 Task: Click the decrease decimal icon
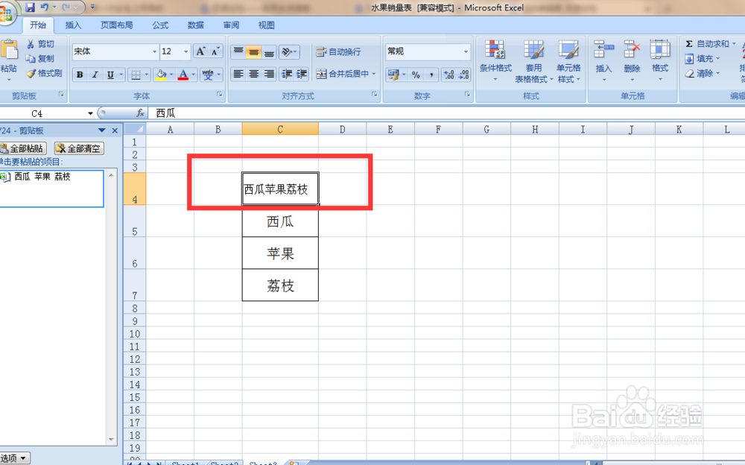pyautogui.click(x=463, y=75)
